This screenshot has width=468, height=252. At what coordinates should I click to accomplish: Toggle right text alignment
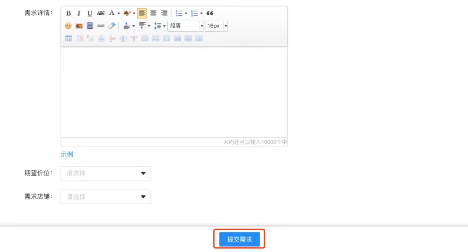164,13
